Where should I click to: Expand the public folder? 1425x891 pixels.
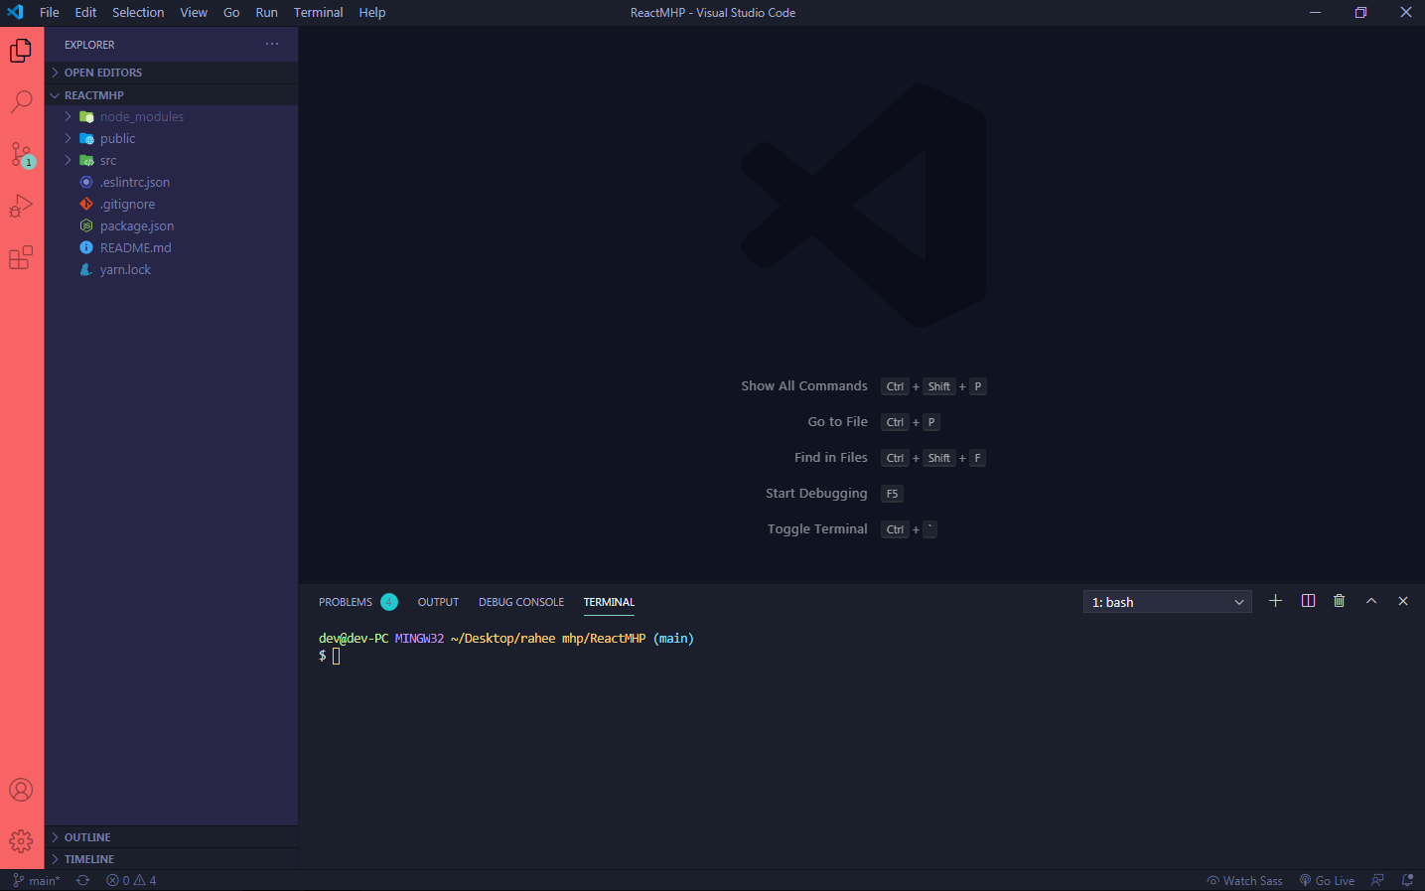click(x=171, y=138)
